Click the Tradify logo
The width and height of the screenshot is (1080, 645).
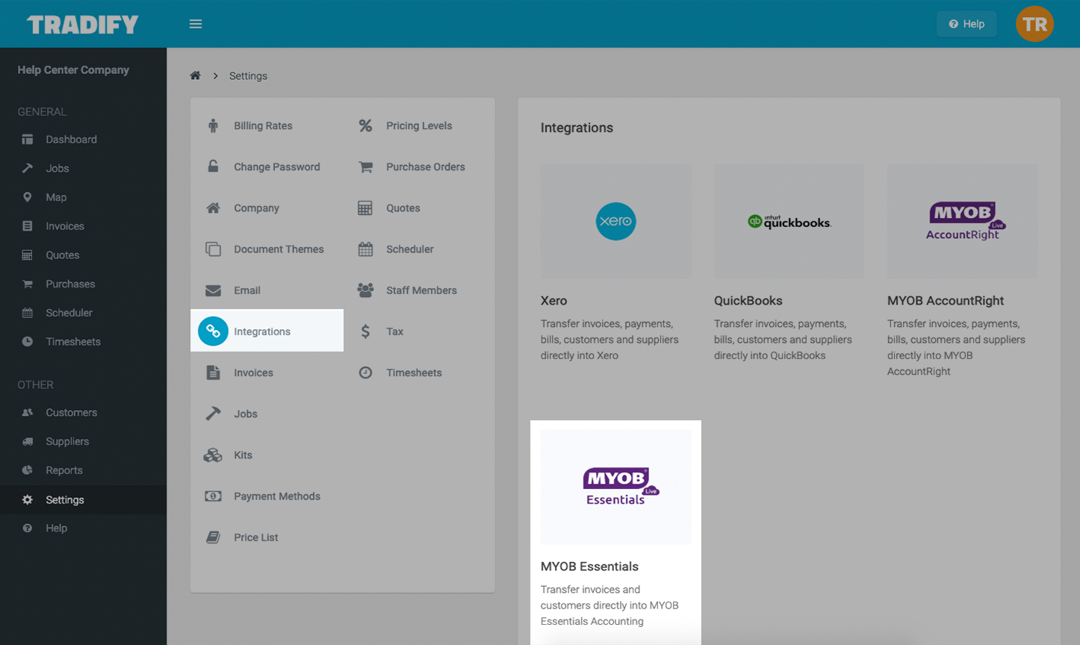click(x=83, y=25)
